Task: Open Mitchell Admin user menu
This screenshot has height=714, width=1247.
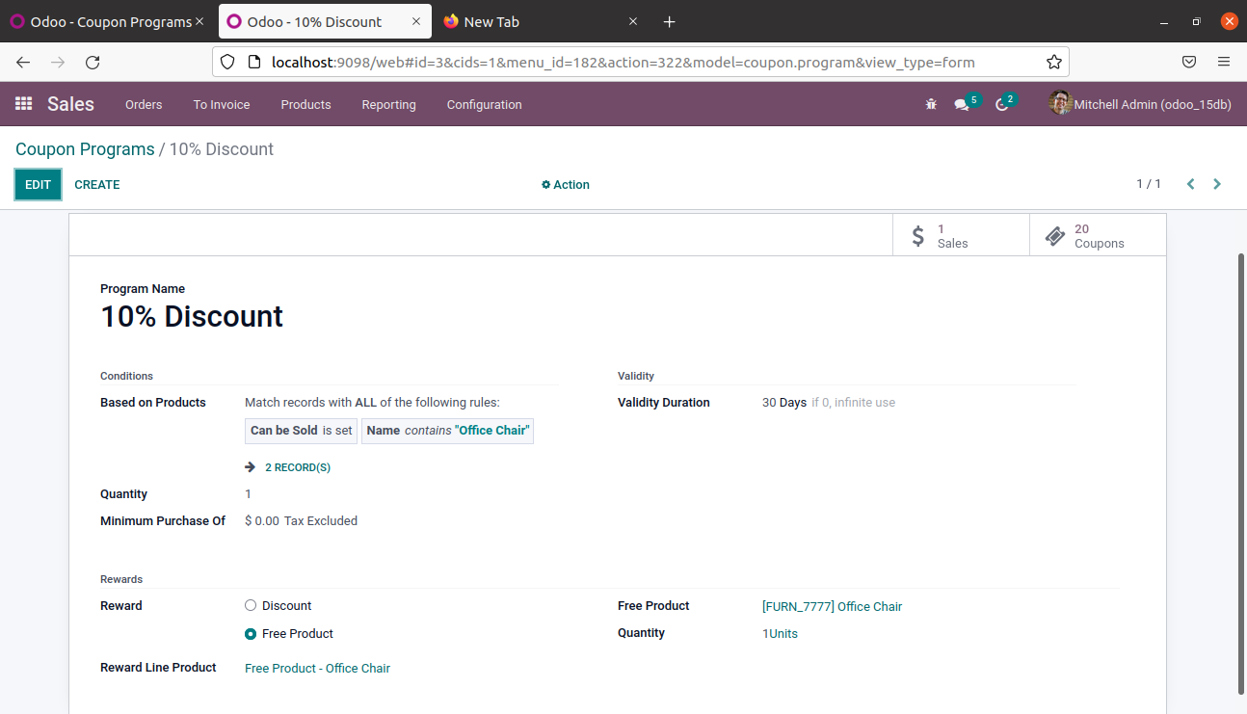Action: pyautogui.click(x=1140, y=104)
